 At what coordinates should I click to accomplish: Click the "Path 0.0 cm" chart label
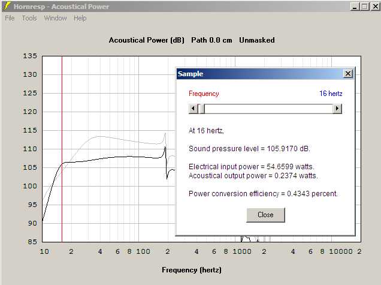[211, 40]
